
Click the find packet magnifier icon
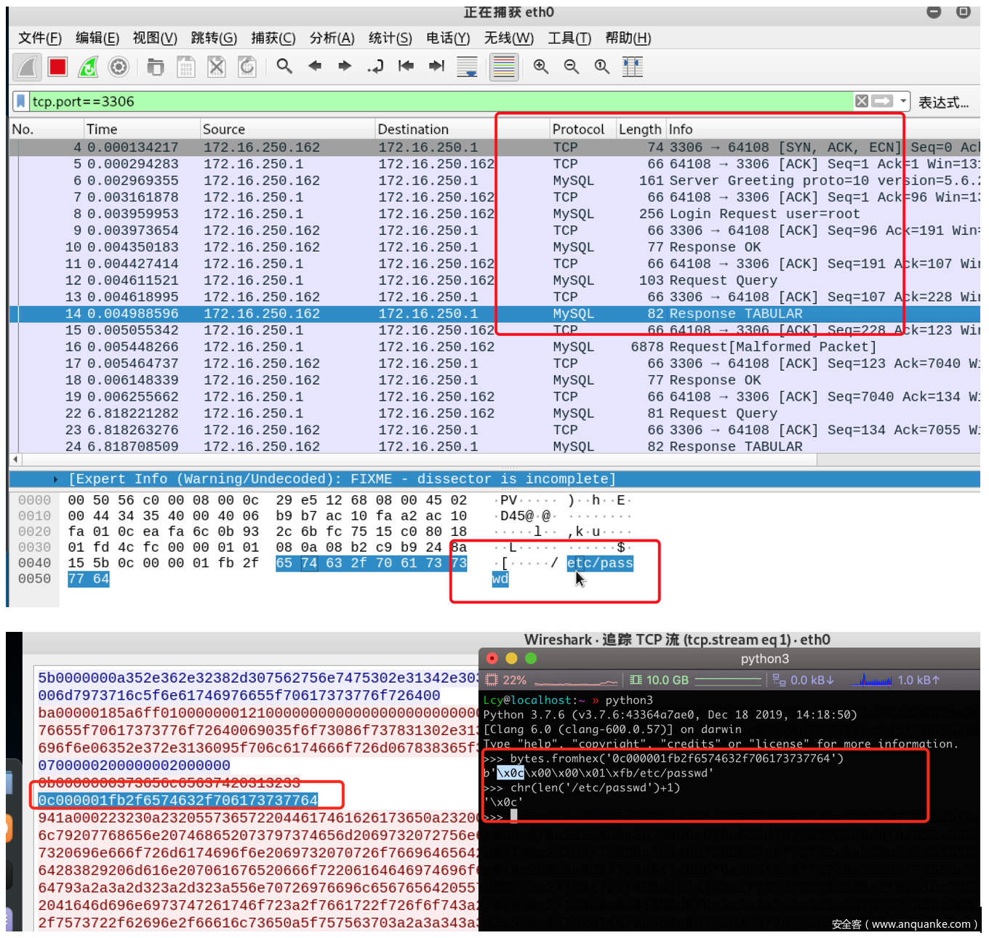284,67
